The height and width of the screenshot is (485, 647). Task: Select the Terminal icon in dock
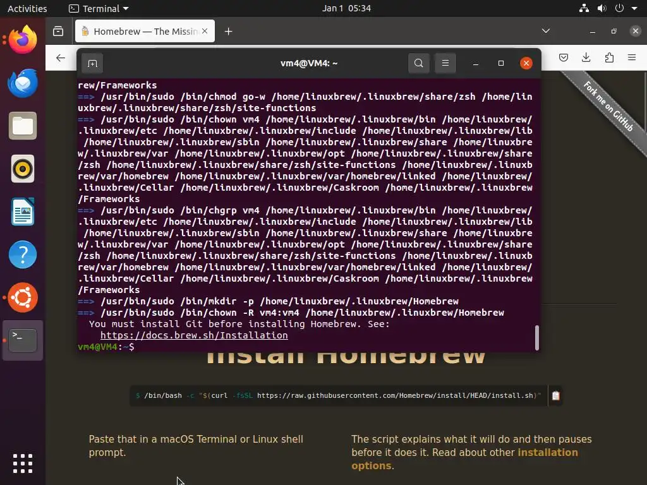tap(23, 340)
